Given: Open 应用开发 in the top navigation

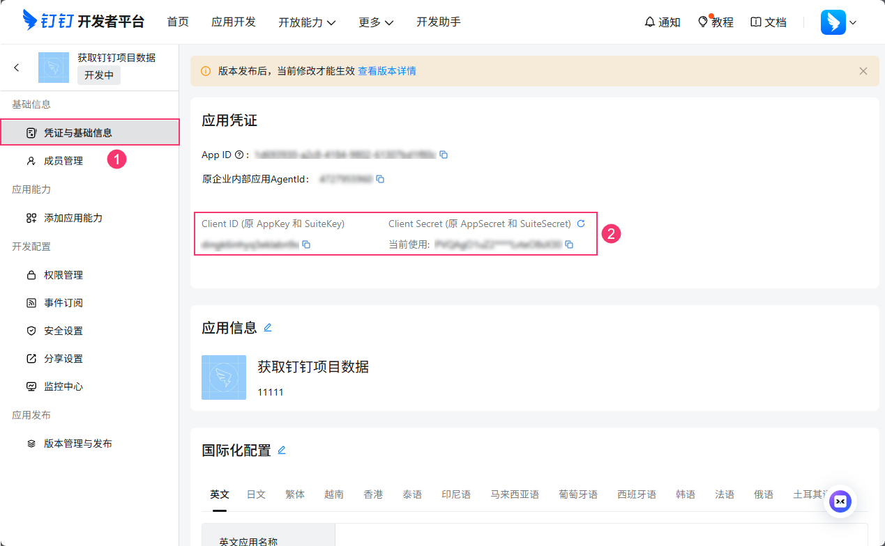Looking at the screenshot, I should [x=234, y=22].
